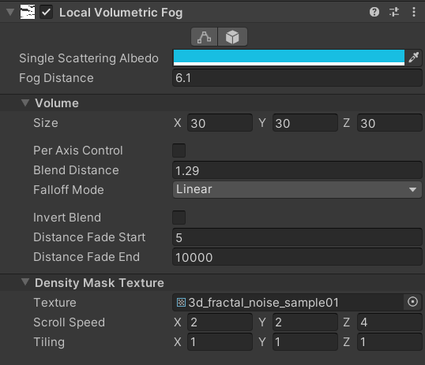
Task: Open object picker for density mask texture
Action: (x=412, y=302)
